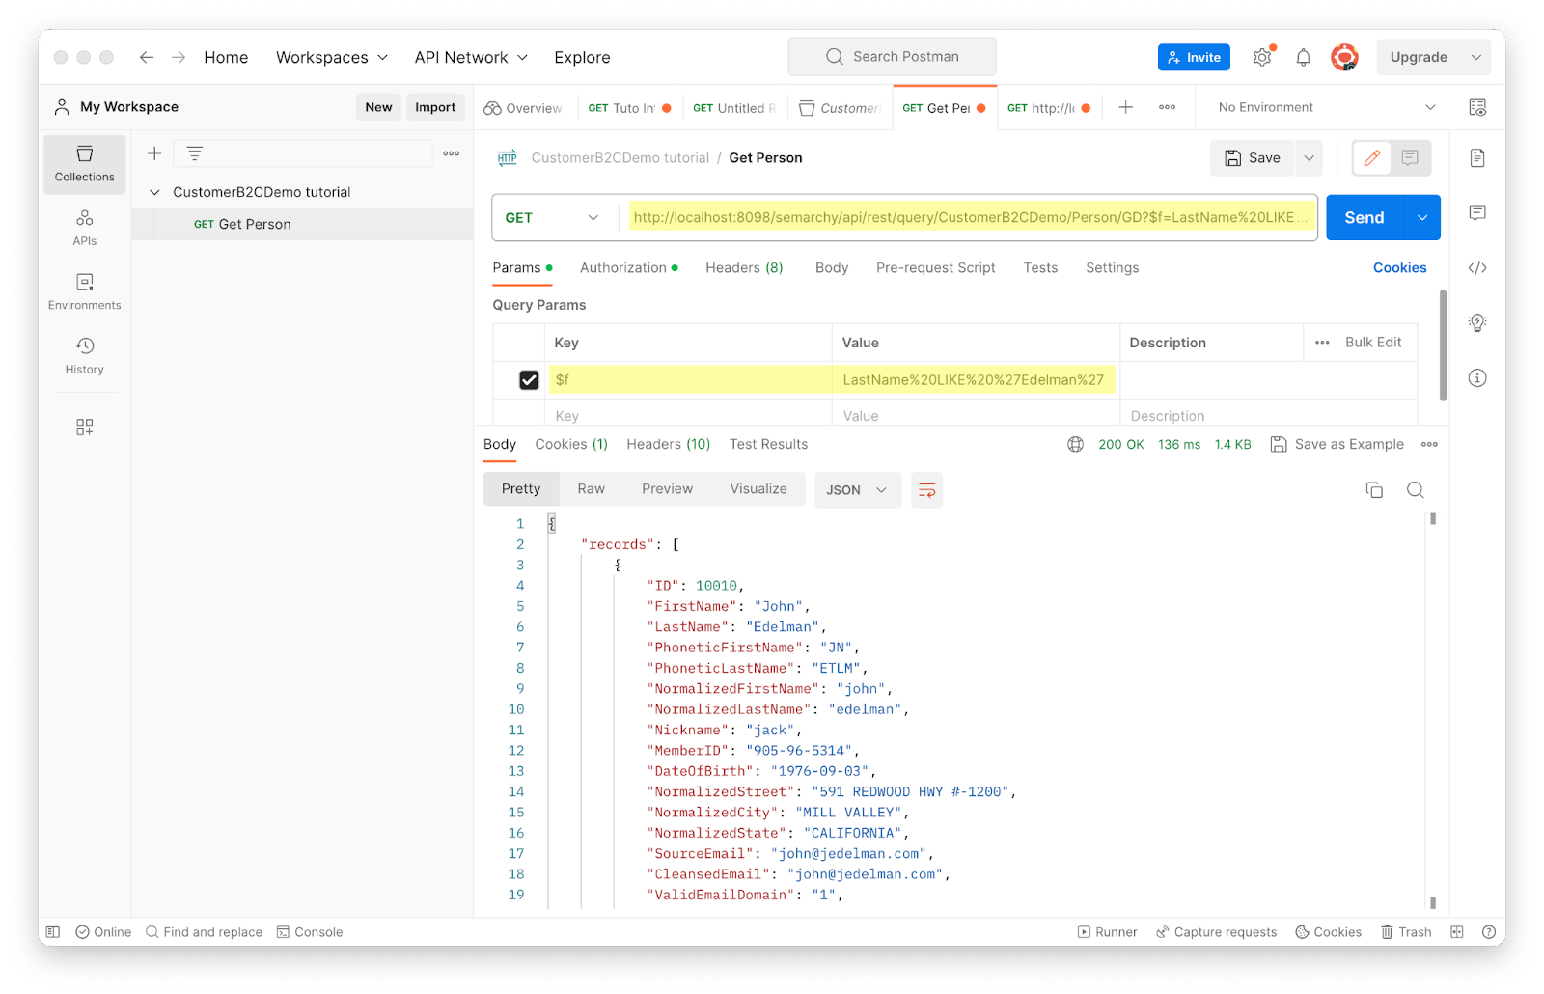
Task: Switch to the Raw response view
Action: [591, 489]
